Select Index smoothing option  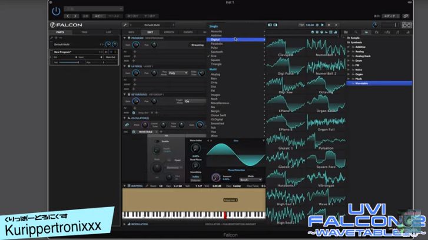pos(195,177)
